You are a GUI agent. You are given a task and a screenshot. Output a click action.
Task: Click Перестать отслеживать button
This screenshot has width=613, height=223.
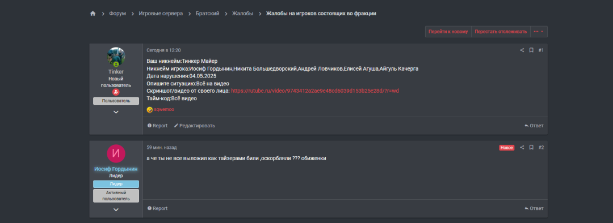click(x=501, y=32)
